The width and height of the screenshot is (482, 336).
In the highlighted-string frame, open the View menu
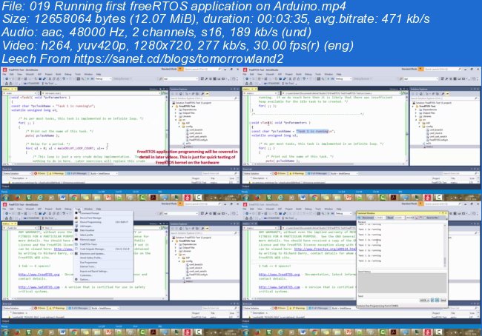coord(260,74)
